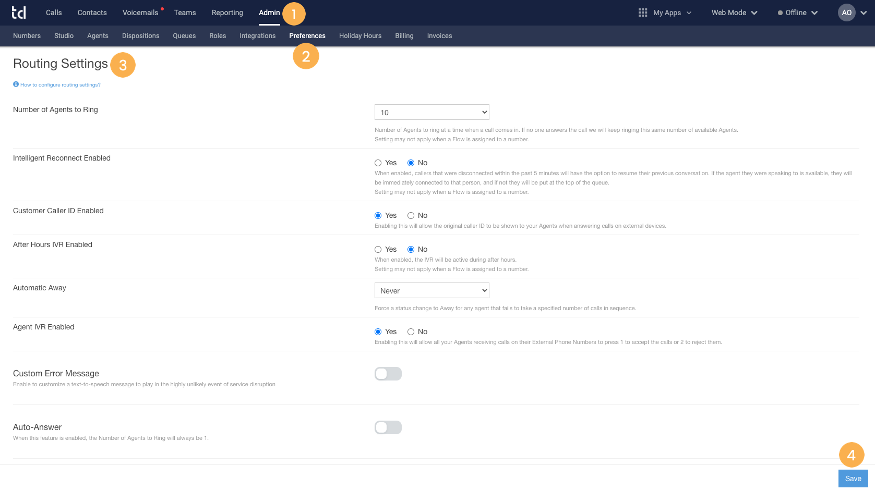Click the Save button
The width and height of the screenshot is (875, 491).
[x=853, y=478]
